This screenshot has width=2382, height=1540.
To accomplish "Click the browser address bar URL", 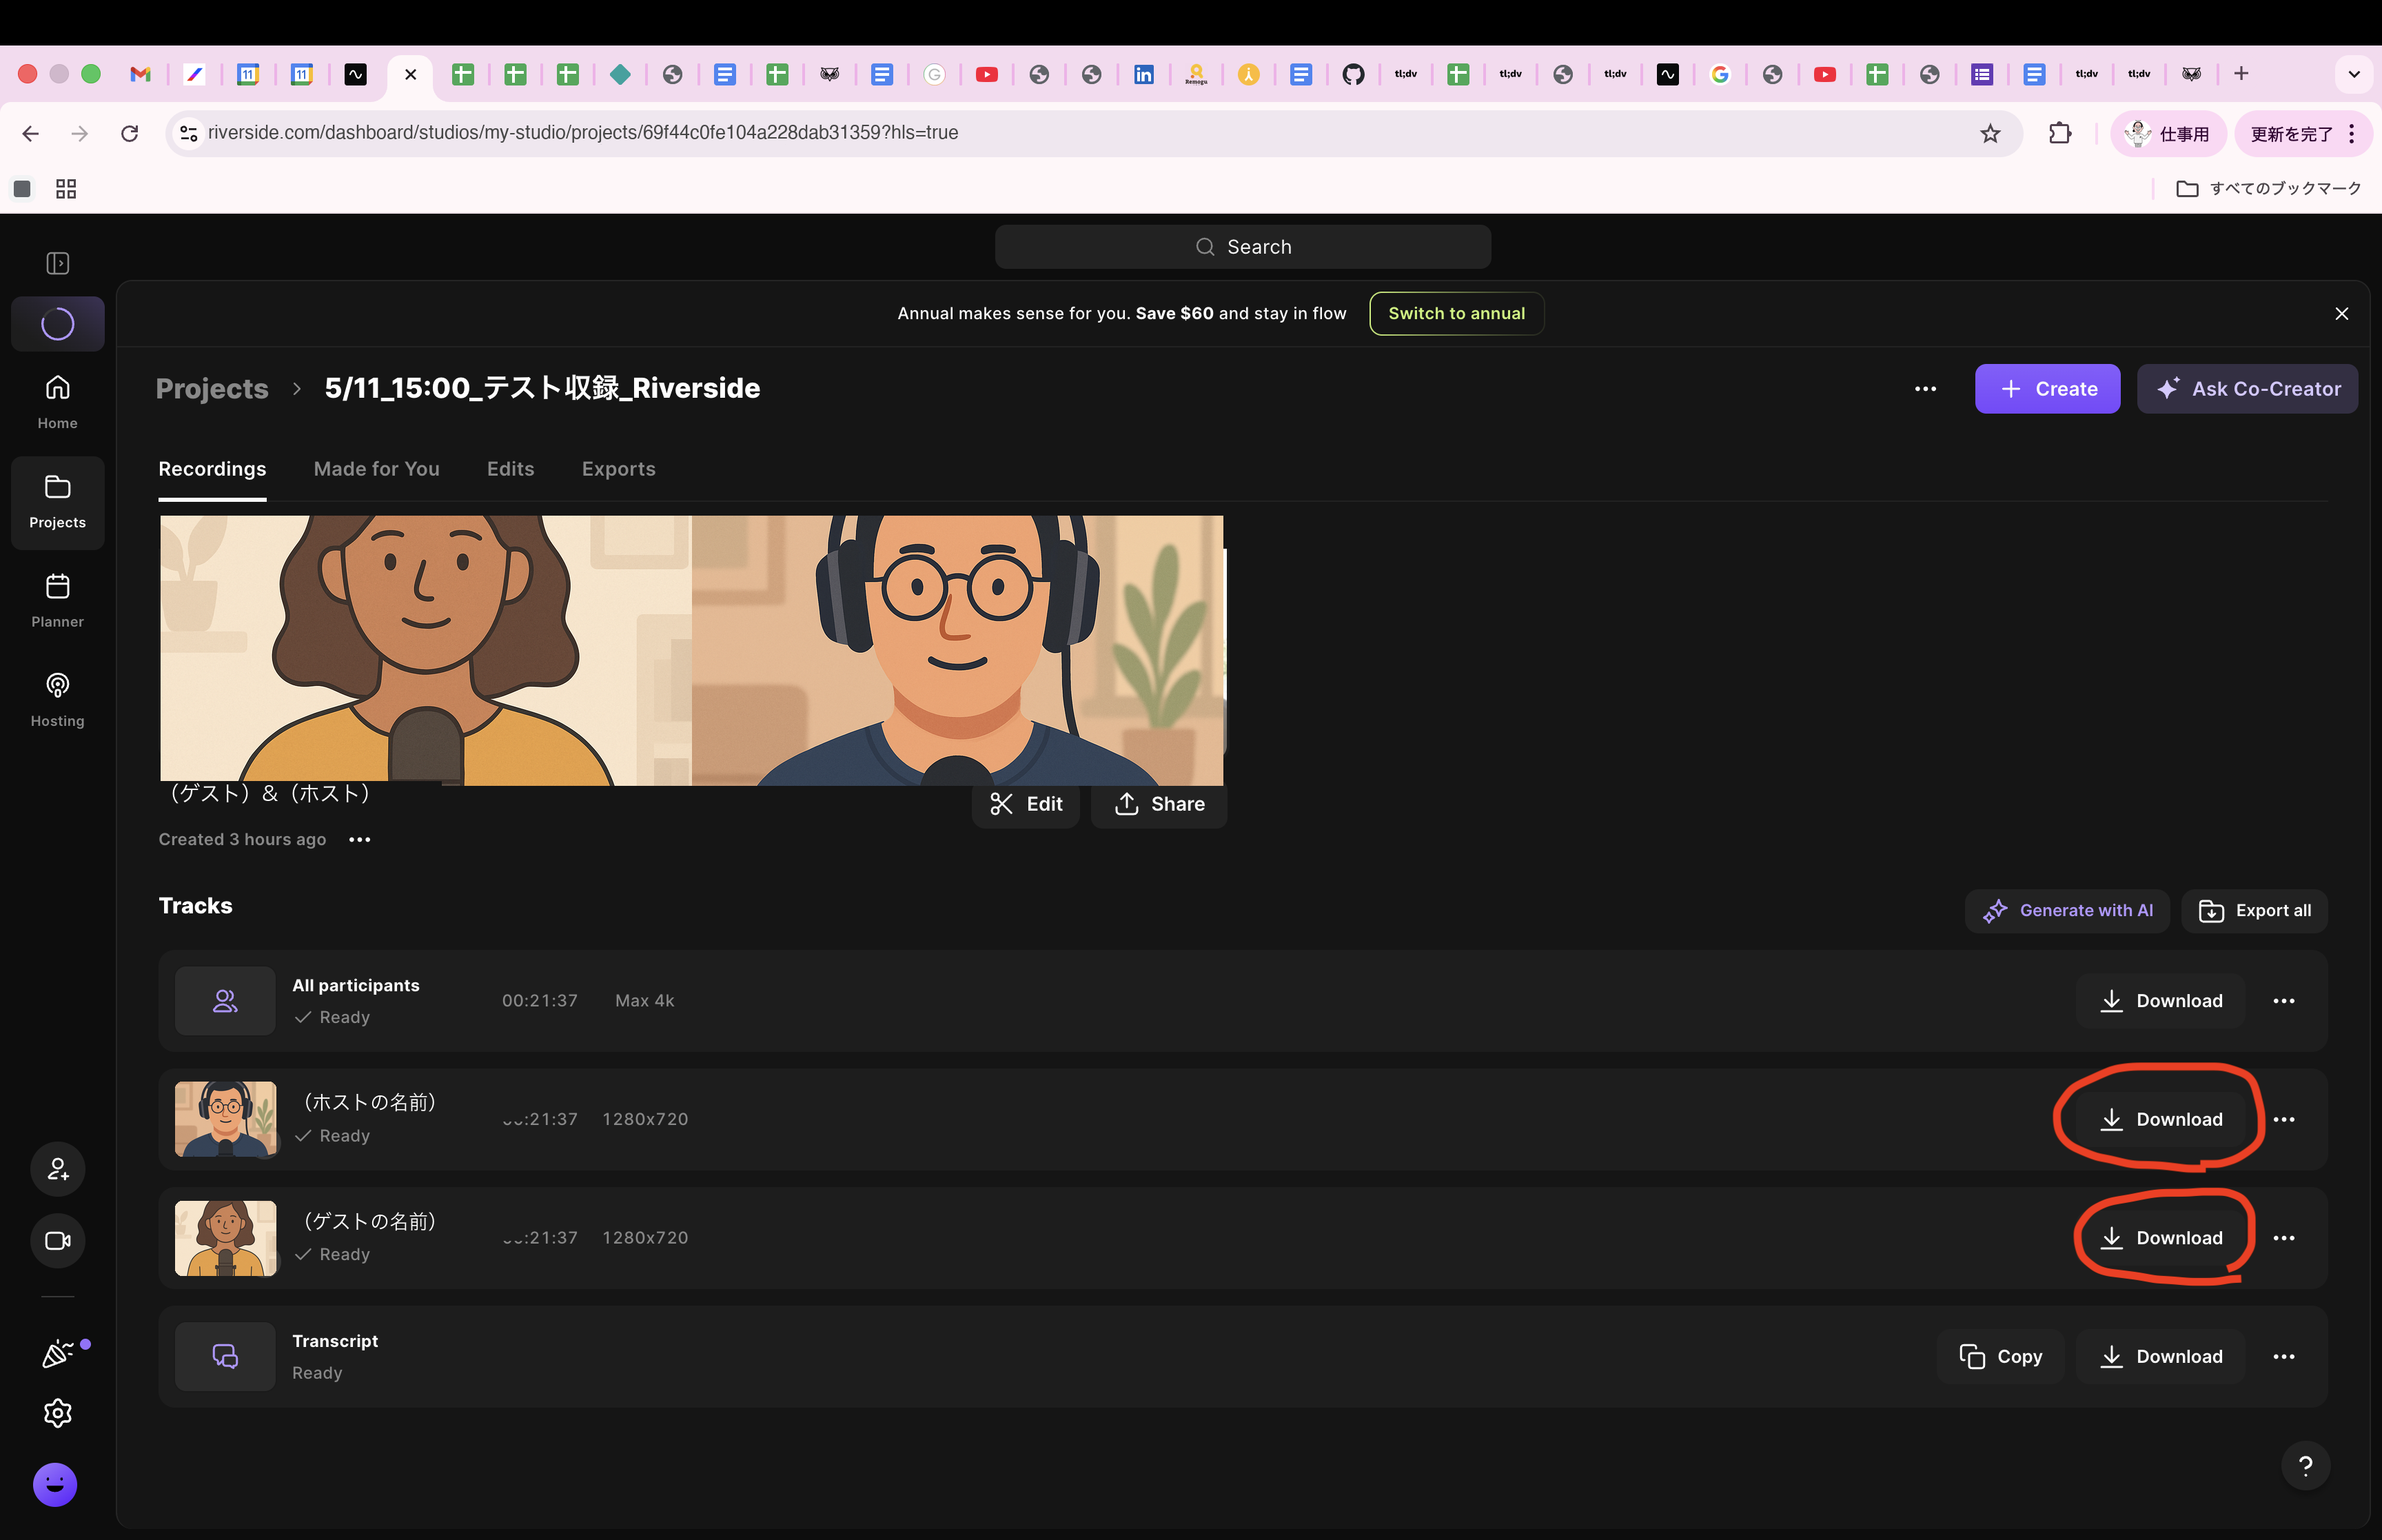I will click(x=583, y=133).
